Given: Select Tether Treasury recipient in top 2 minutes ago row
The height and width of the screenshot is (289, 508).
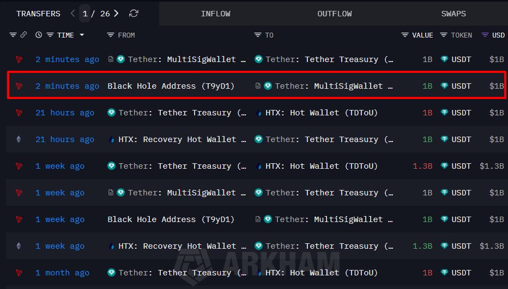Looking at the screenshot, I should (x=329, y=59).
